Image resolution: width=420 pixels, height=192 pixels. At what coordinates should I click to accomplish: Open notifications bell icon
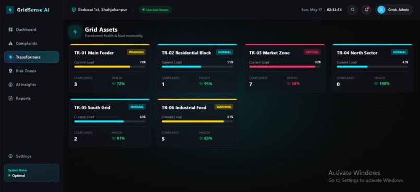[x=366, y=10]
